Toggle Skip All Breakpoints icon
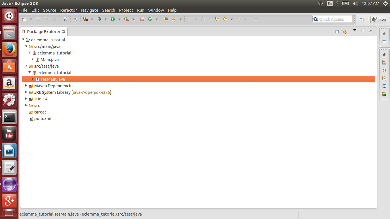Image resolution: width=390 pixels, height=219 pixels. coord(75,19)
